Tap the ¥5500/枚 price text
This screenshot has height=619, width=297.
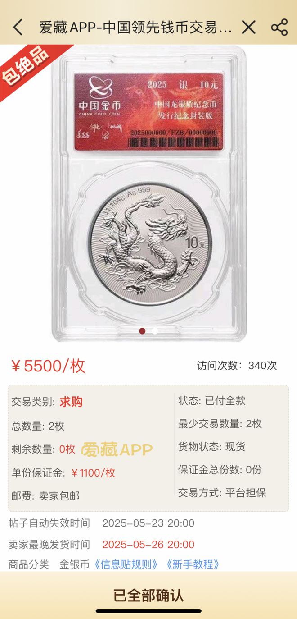coord(48,366)
